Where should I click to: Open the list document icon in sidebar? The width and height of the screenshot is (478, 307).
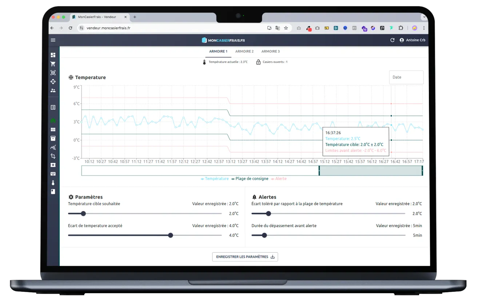53,107
